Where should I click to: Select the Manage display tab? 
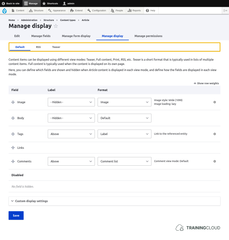pos(112,36)
